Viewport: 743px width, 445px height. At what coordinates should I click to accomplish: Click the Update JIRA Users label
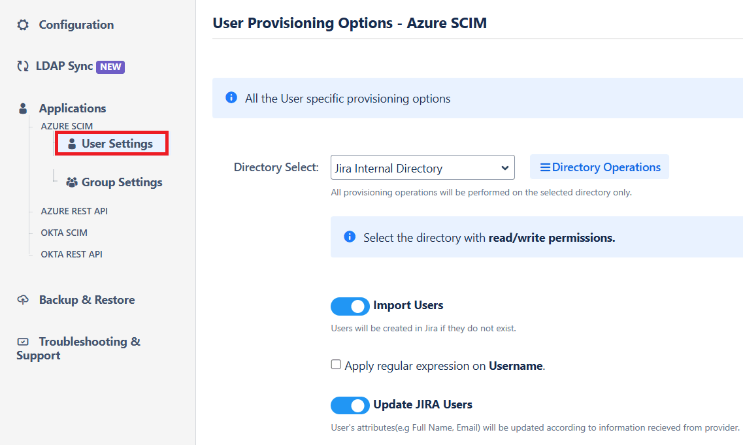point(423,404)
